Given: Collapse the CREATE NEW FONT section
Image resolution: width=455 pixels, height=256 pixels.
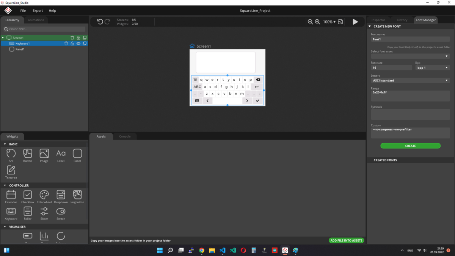Looking at the screenshot, I should (370, 27).
